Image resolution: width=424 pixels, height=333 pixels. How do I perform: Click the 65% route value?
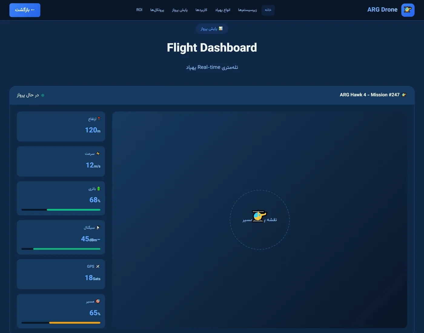click(x=95, y=313)
